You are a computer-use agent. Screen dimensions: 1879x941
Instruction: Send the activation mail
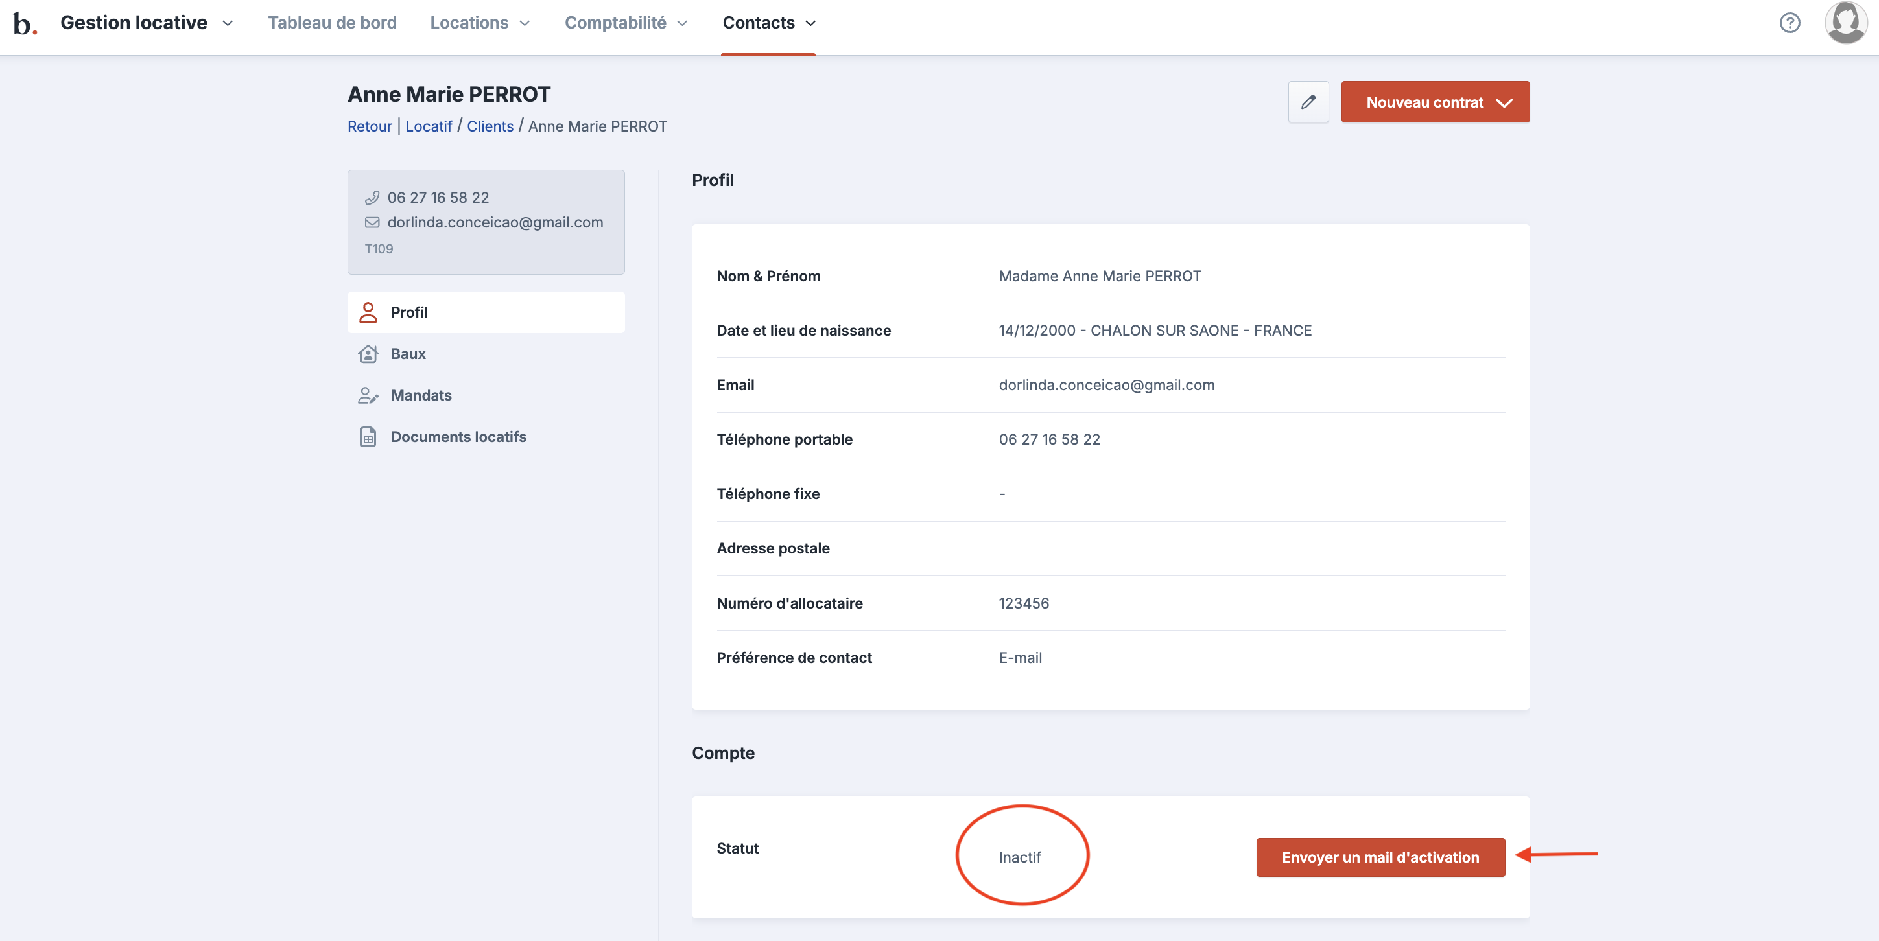(1379, 858)
